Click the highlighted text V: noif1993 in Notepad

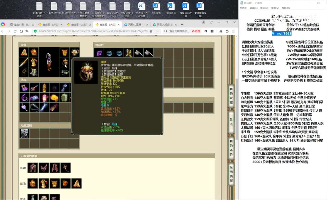(282, 33)
